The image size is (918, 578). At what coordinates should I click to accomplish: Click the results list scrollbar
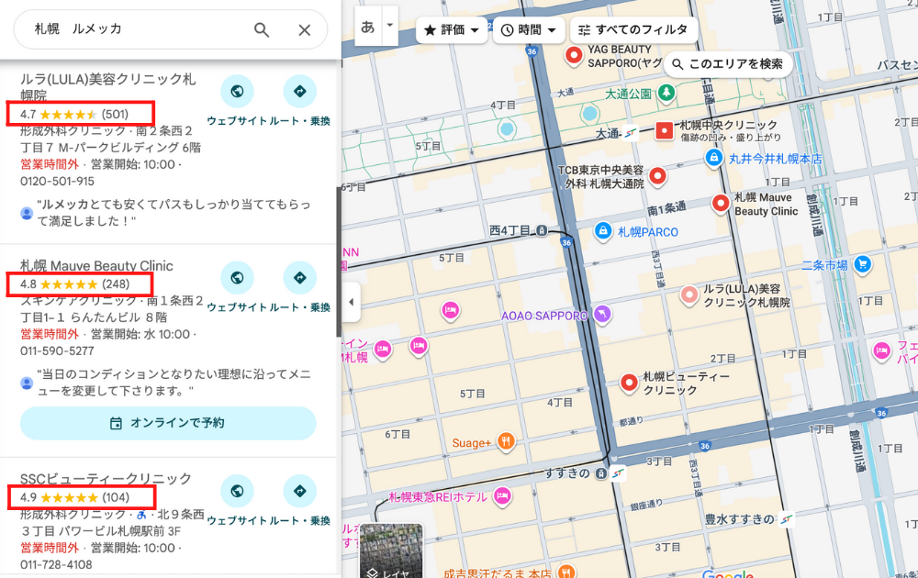tap(339, 261)
